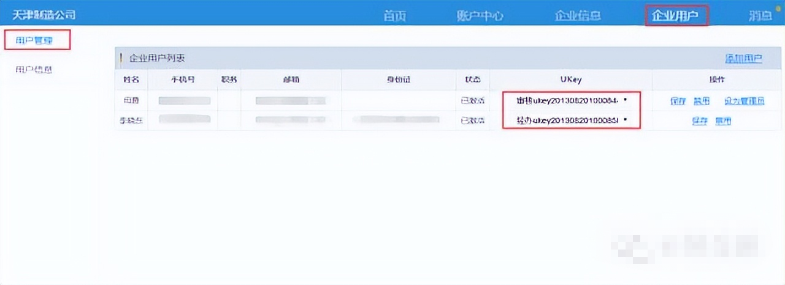This screenshot has height=285, width=785.
Task: Click 设为管理员 link in first row
Action: coord(744,101)
